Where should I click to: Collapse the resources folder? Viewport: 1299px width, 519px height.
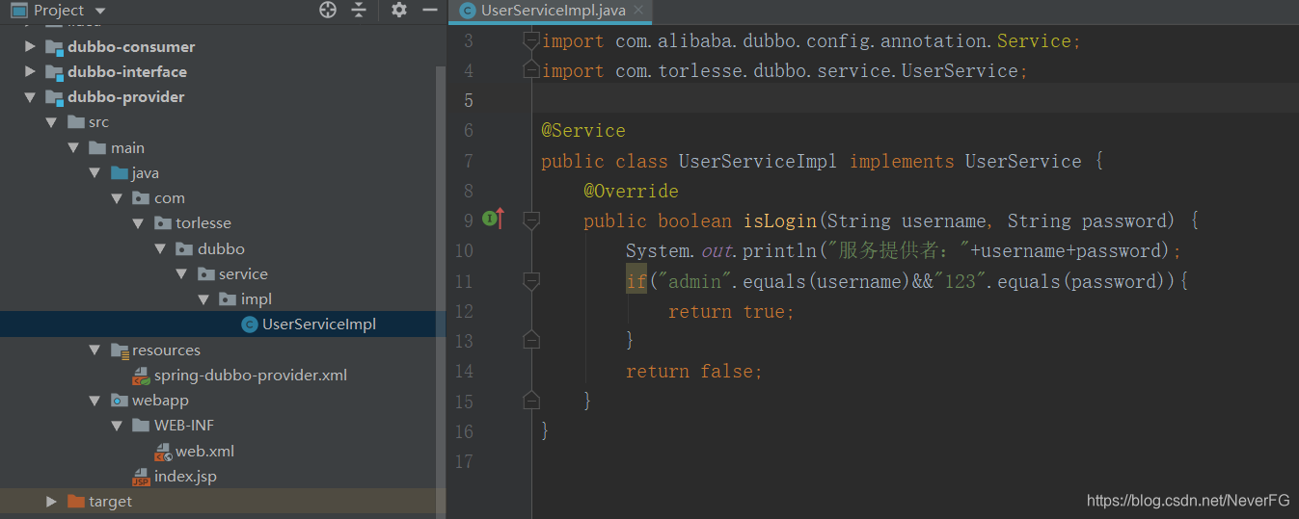(x=95, y=350)
